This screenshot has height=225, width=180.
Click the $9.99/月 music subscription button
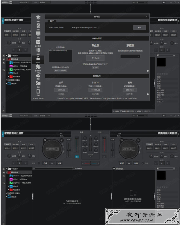click(x=61, y=90)
